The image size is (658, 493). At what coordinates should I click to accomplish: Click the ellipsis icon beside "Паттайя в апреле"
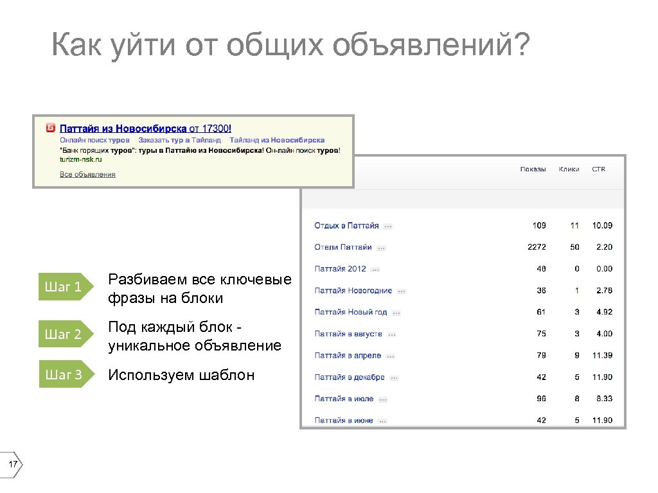(x=390, y=355)
